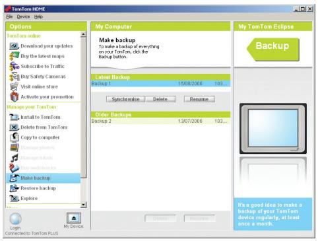
Task: Click the TomTom online section heading
Action: point(24,36)
